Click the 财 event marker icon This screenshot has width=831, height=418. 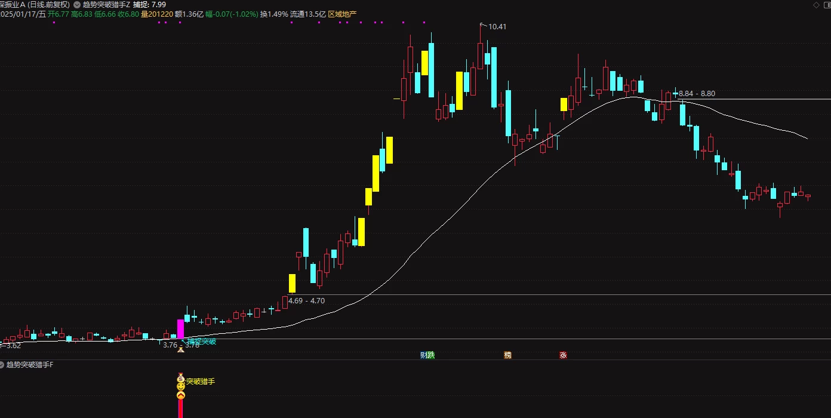[x=423, y=355]
